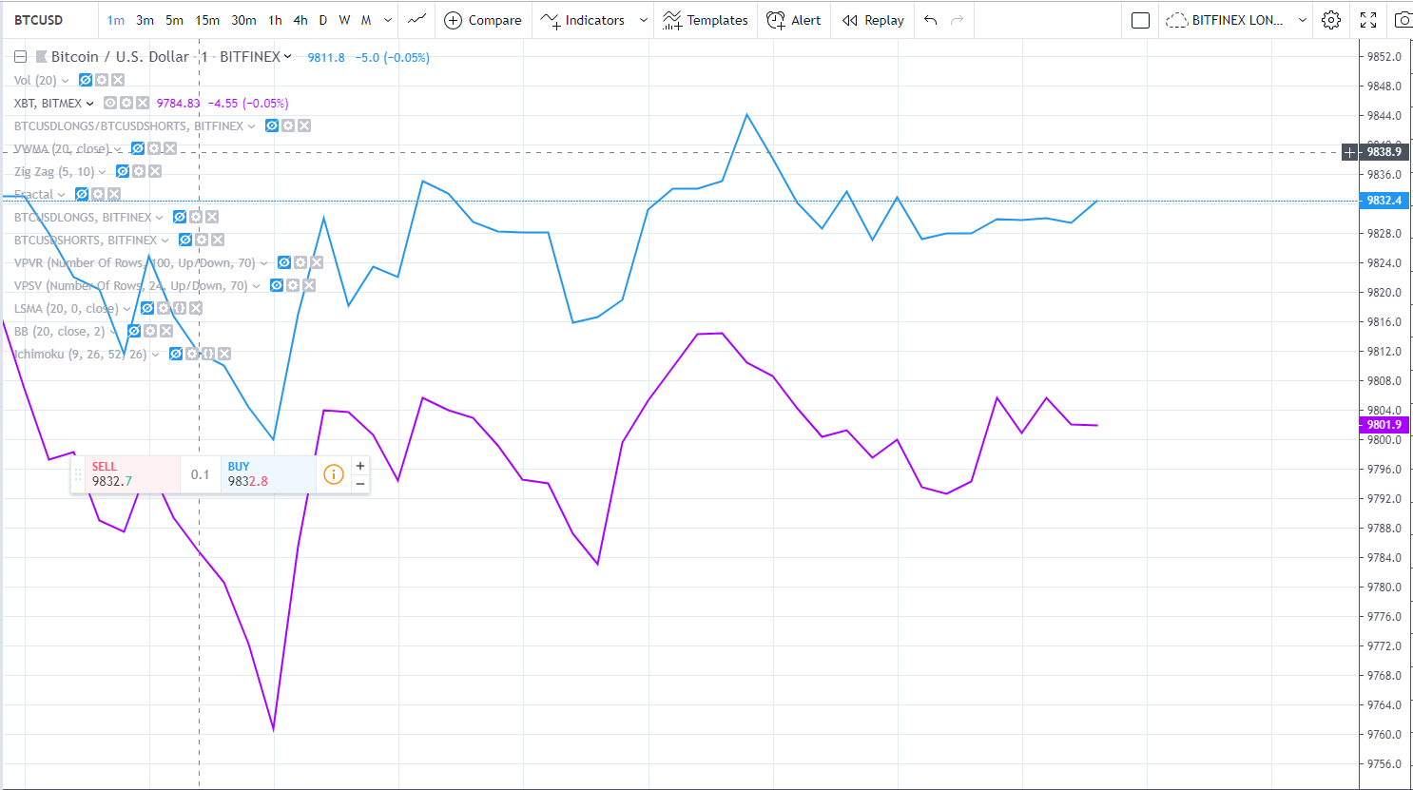Expand the timeframe interval dropdown arrow

[388, 20]
